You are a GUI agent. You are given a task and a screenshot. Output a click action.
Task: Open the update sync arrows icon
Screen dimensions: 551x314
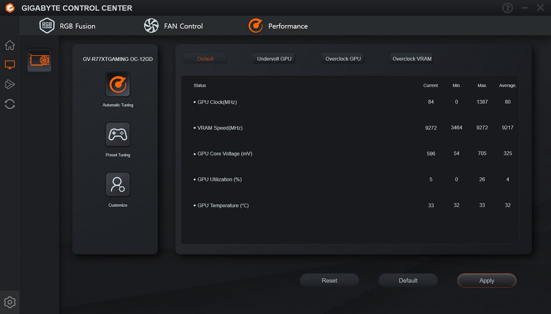click(10, 104)
